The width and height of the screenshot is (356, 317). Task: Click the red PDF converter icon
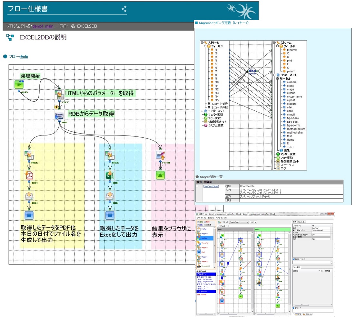29,175
